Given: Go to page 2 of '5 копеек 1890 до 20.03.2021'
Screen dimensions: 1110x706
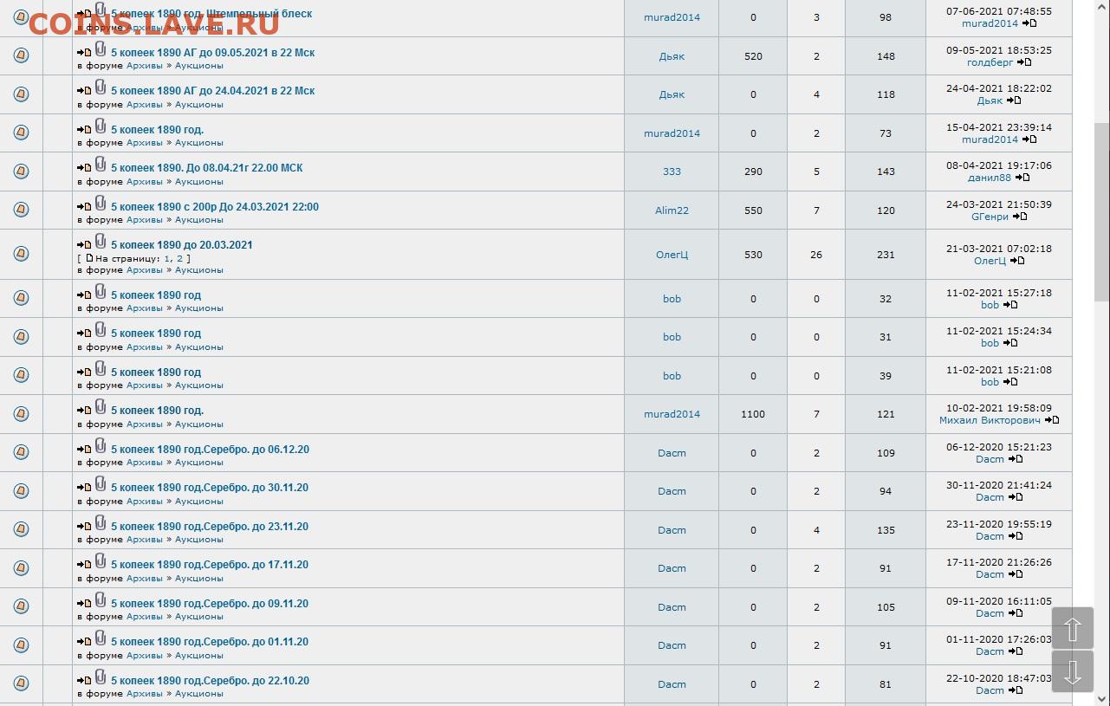Looking at the screenshot, I should click(x=180, y=258).
